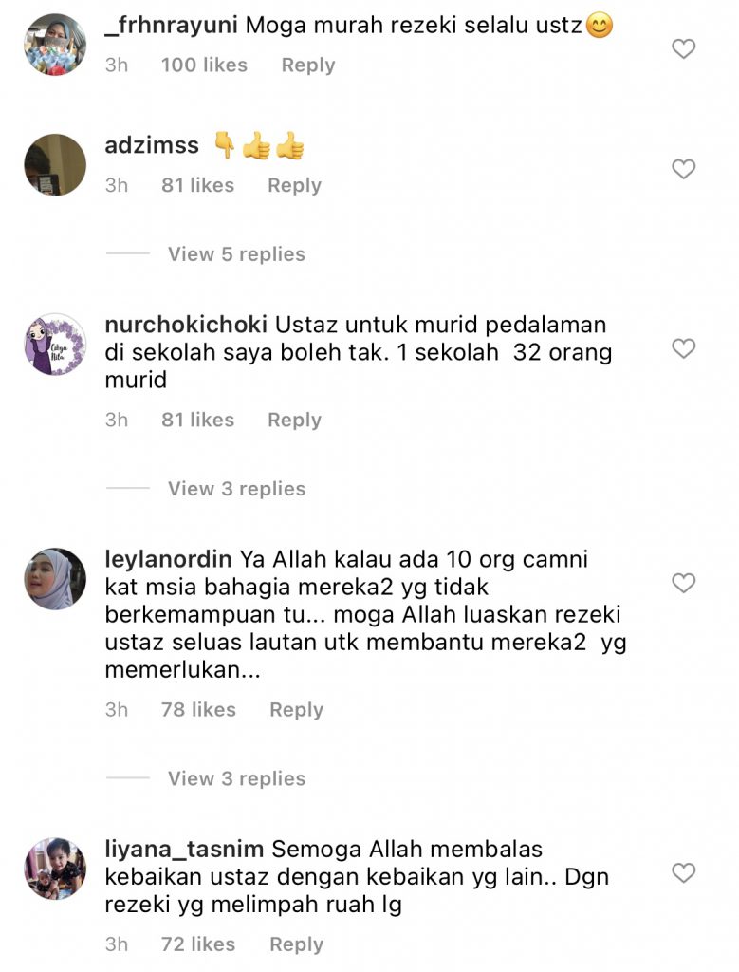Reply to adzimss comment
The height and width of the screenshot is (972, 739).
(x=294, y=185)
